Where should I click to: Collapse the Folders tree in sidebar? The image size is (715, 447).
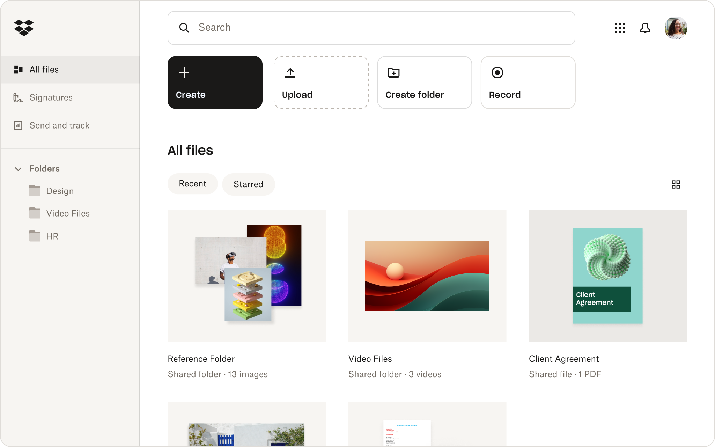tap(19, 168)
